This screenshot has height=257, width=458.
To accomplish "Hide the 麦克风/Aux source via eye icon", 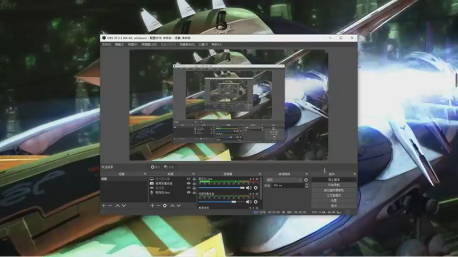I will 188,192.
